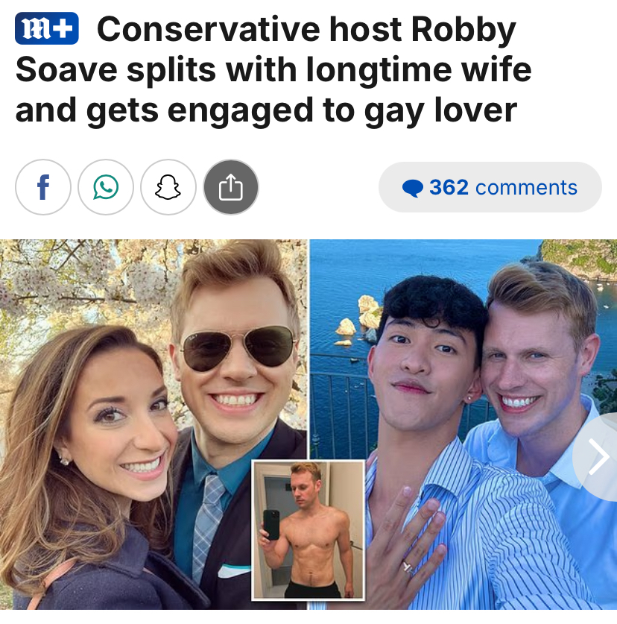Click 'gets engaged to gay lover' headline line

pos(302,112)
